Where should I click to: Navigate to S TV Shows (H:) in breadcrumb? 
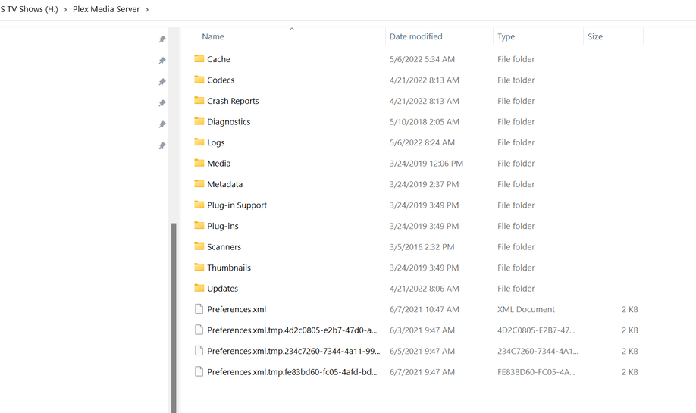(30, 9)
